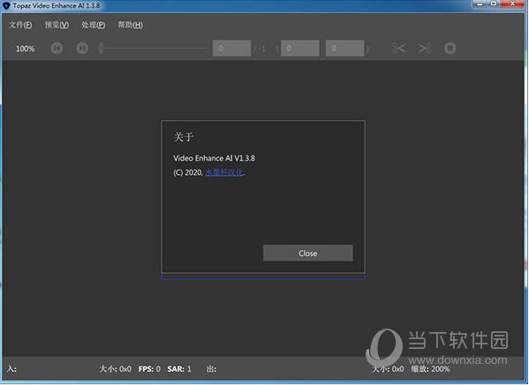
Task: Click the current frame number field
Action: [231, 49]
